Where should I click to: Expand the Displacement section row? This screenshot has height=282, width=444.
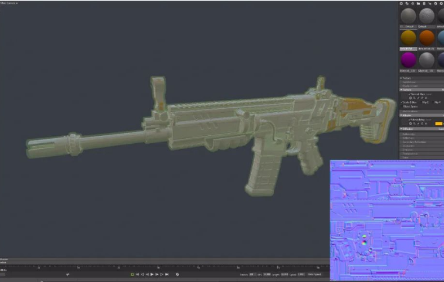coord(421,86)
